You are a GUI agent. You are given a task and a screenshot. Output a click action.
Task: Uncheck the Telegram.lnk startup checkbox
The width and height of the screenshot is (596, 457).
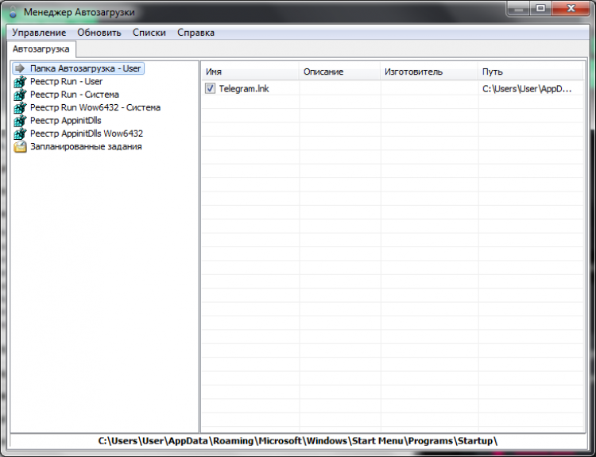click(210, 88)
